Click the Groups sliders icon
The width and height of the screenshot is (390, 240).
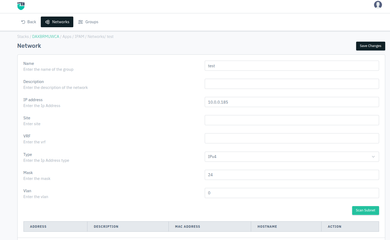[81, 22]
